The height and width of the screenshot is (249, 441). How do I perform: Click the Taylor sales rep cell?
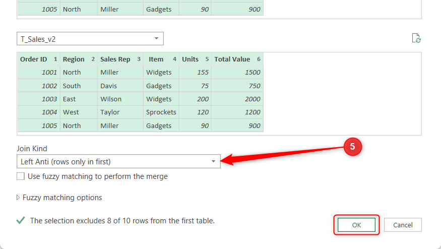[120, 112]
